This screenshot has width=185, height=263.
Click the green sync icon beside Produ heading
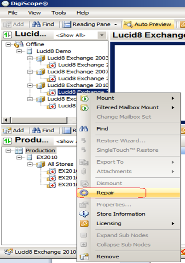coord(7,141)
